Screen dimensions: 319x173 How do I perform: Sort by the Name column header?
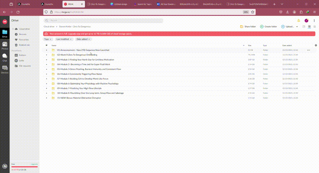tap(54, 45)
